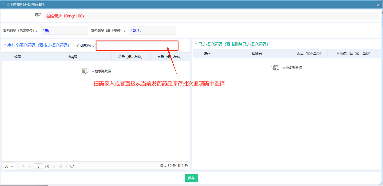The image size is (383, 186).
Task: Click the empty-data icon in right table
Action: coord(276,68)
